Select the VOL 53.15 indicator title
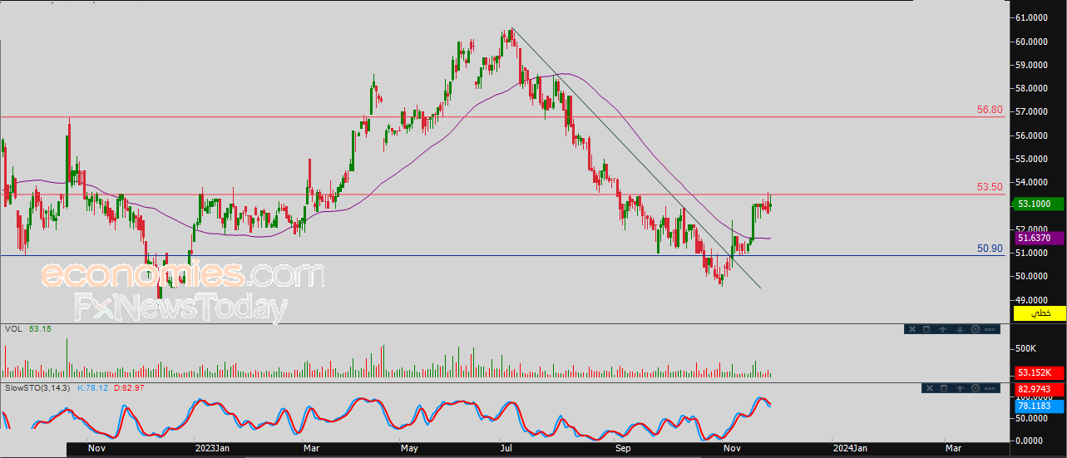The width and height of the screenshot is (1067, 458). (x=28, y=329)
